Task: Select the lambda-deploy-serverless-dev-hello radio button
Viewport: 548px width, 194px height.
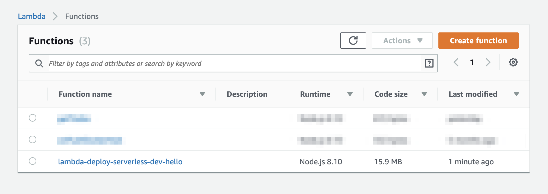Action: (33, 161)
